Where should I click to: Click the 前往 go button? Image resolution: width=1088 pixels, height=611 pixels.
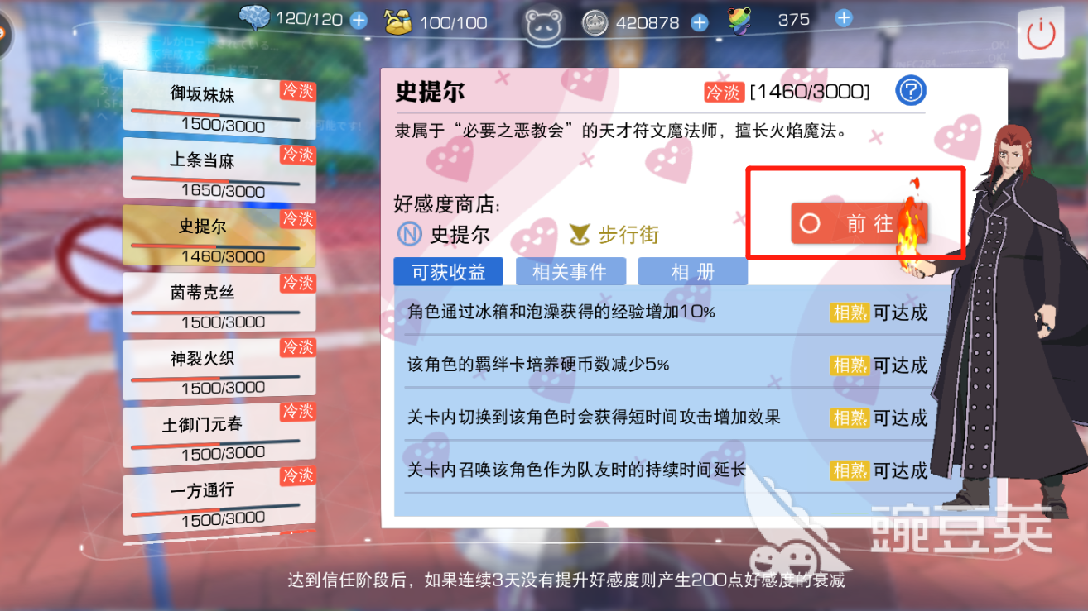858,223
